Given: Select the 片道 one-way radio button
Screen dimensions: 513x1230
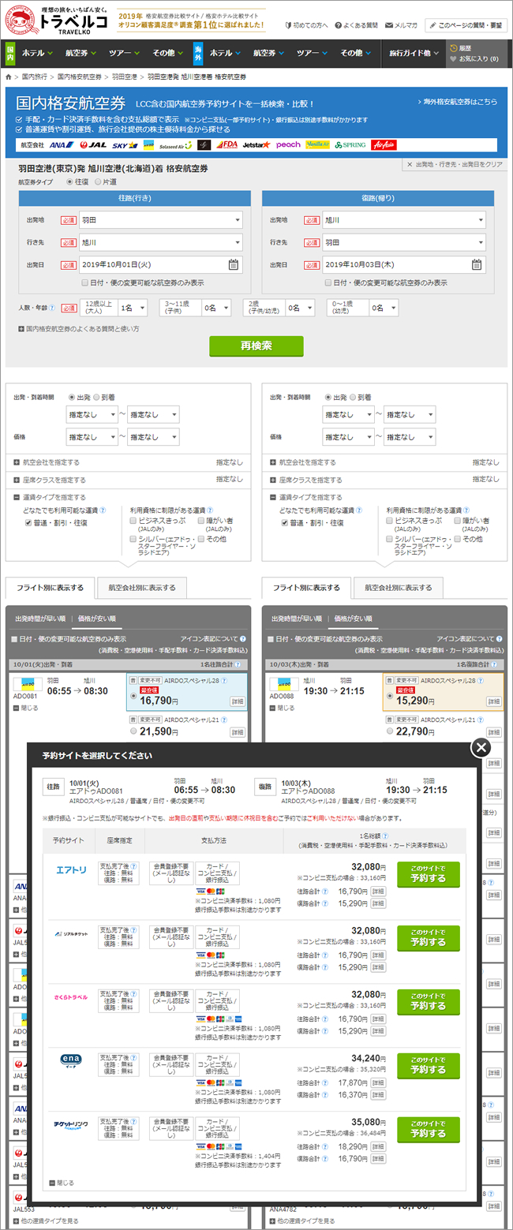Looking at the screenshot, I should [98, 181].
